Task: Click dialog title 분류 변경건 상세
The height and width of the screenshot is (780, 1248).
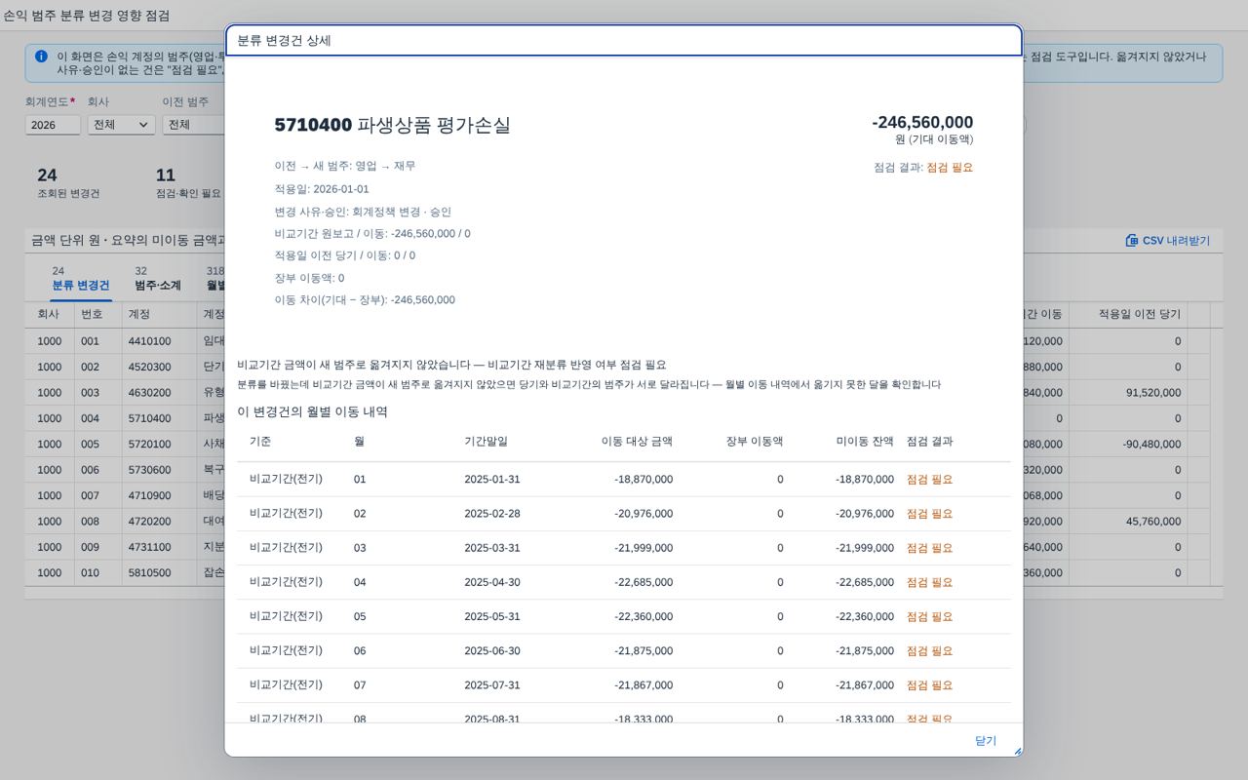Action: pos(285,40)
